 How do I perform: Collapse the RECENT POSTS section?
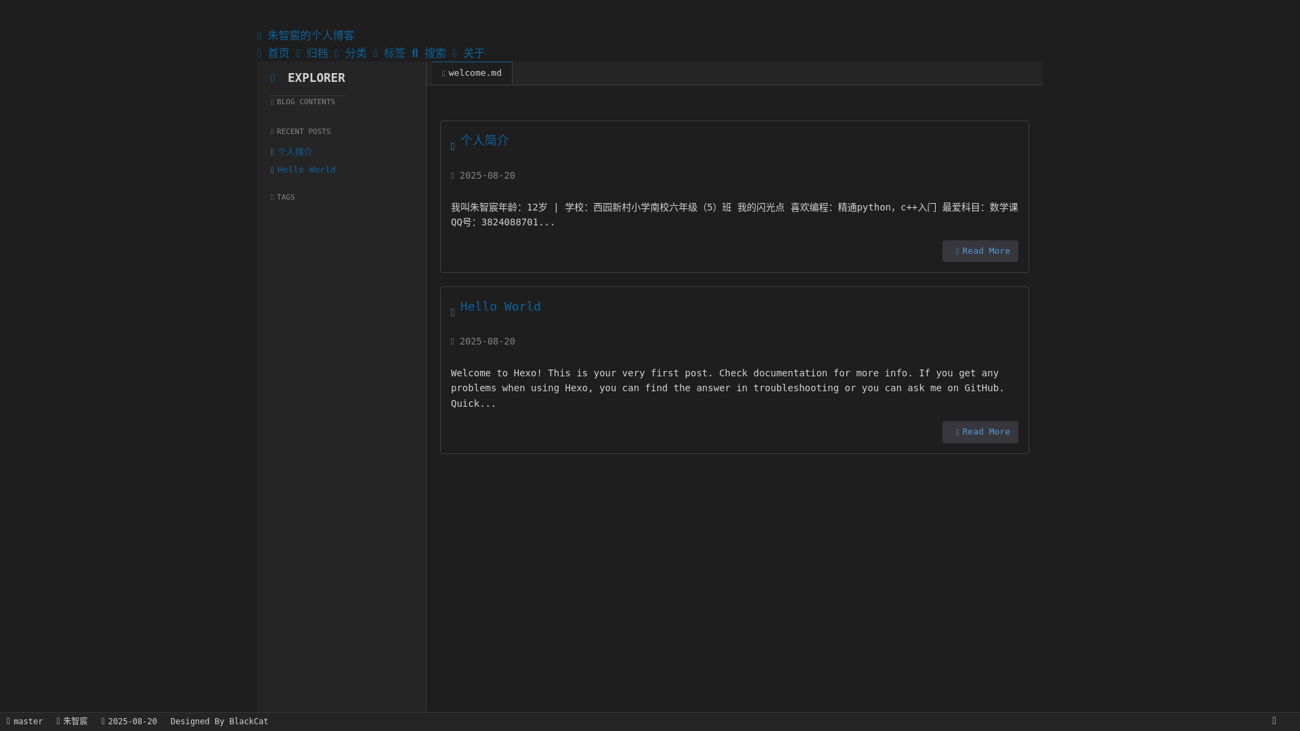(x=301, y=131)
